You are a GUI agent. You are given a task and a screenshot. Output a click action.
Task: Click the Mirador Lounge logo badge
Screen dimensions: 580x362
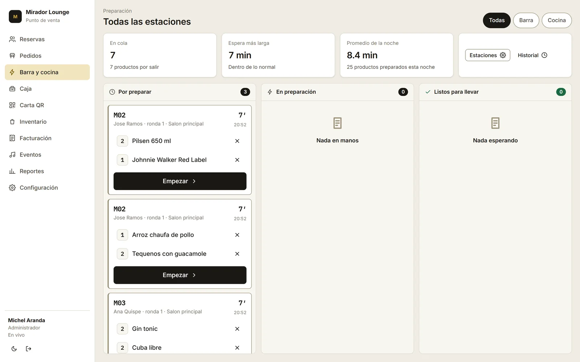[x=15, y=16]
